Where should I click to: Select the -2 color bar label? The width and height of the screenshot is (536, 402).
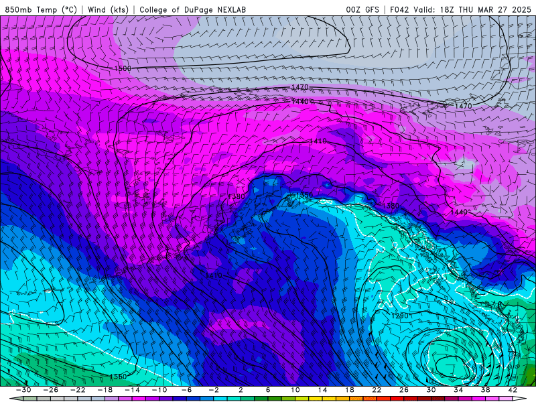(213, 390)
